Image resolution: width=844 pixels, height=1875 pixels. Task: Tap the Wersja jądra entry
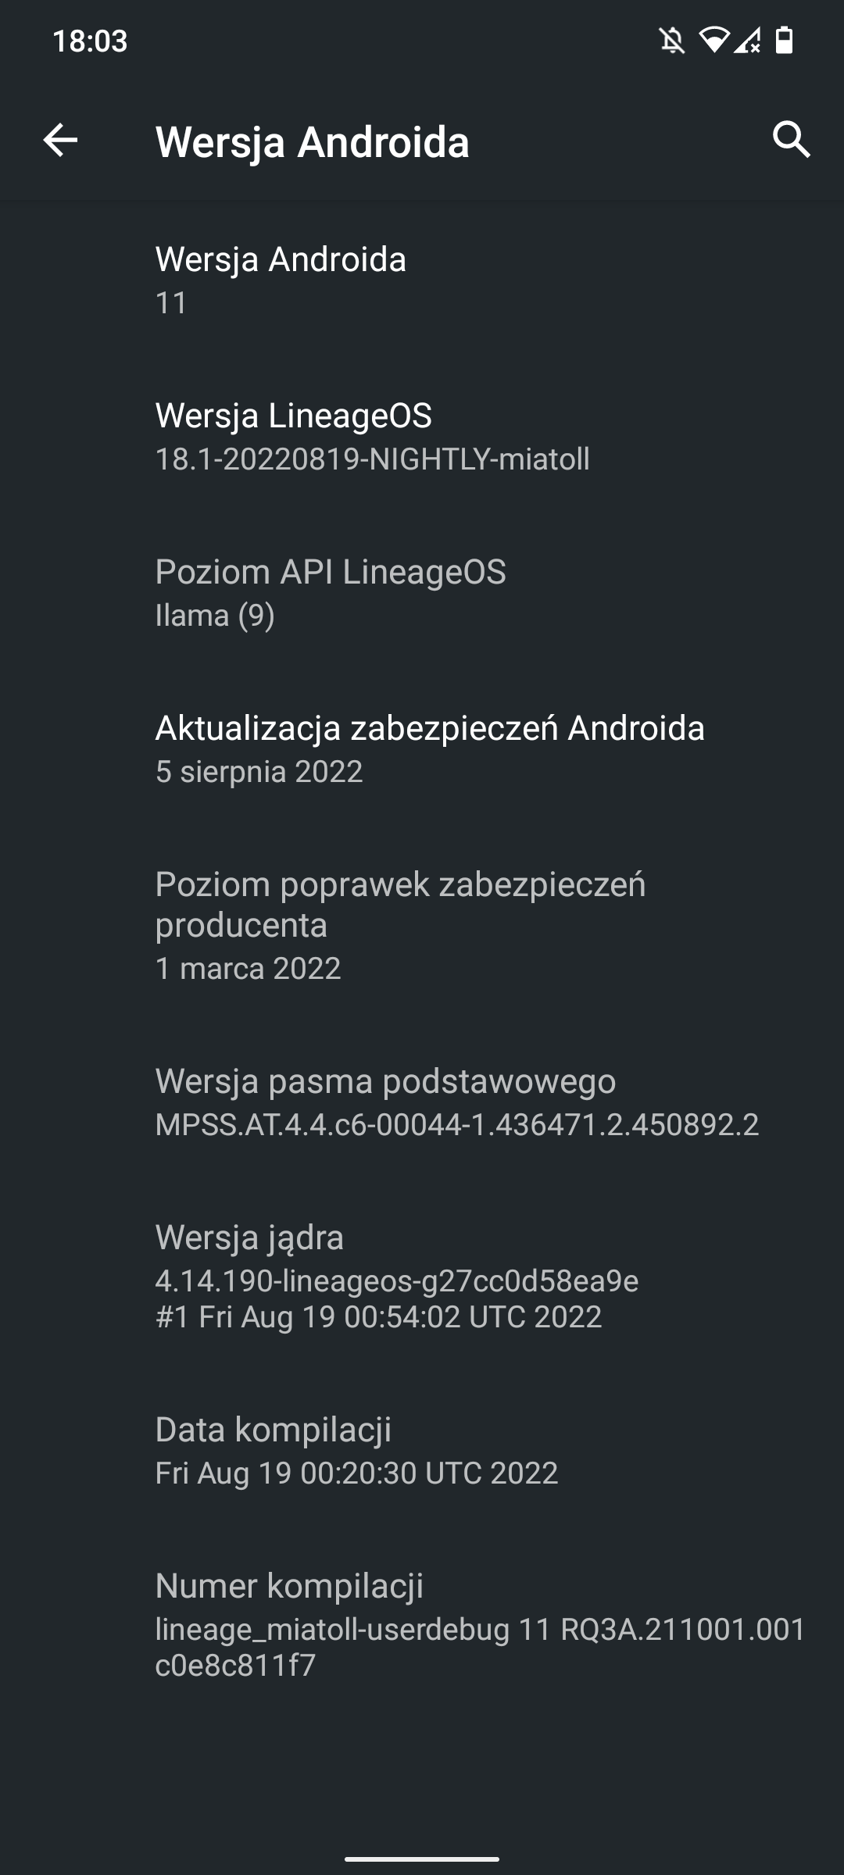click(x=422, y=1275)
